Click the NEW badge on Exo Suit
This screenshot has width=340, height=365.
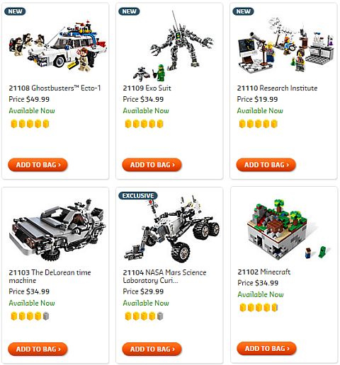129,11
